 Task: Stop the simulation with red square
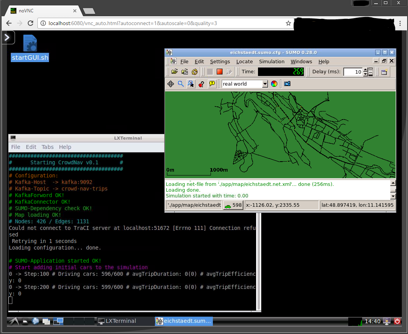[x=219, y=72]
